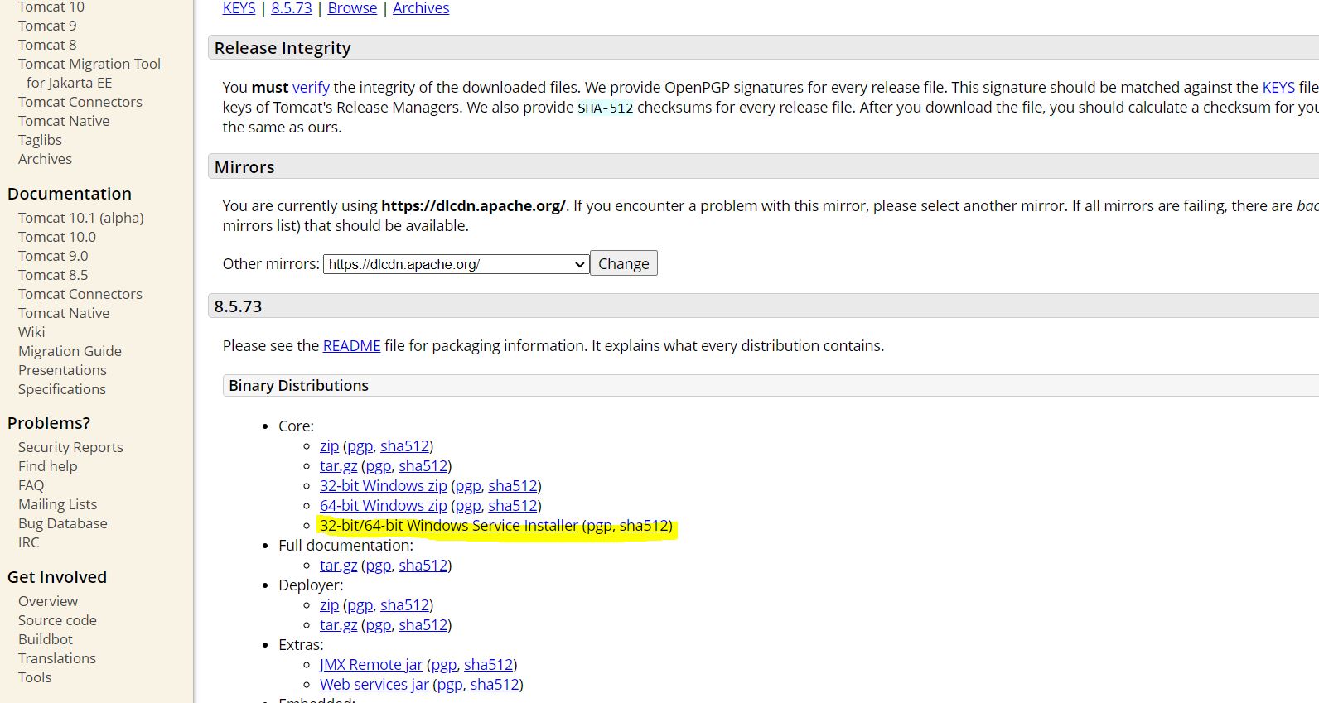The height and width of the screenshot is (703, 1319).
Task: Download the 64-bit Windows zip
Action: click(x=384, y=505)
